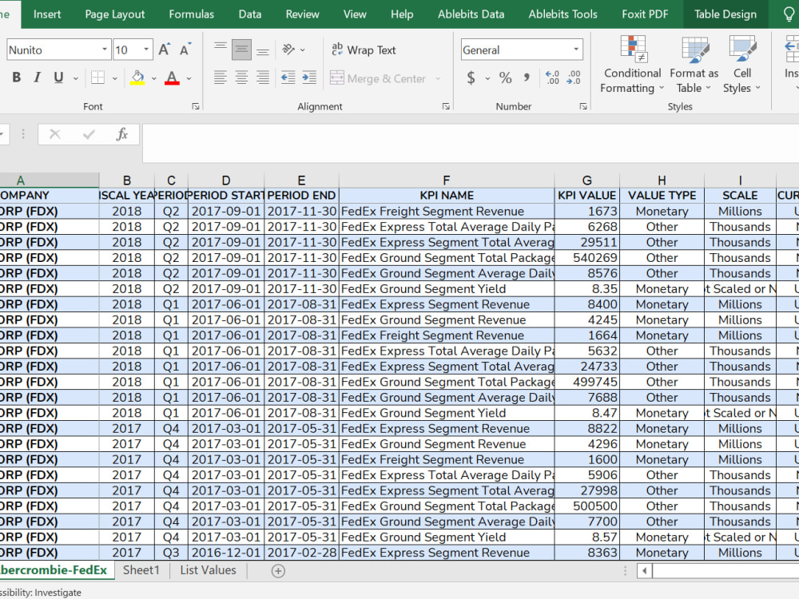Switch to the Sheet1 worksheet tab
Viewport: 799px width, 599px height.
click(141, 570)
